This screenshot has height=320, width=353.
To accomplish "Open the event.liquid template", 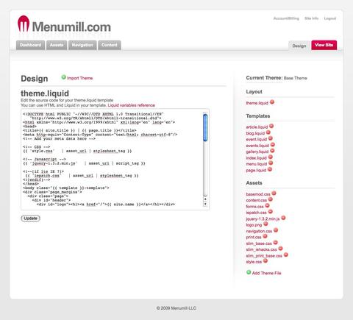I will [x=256, y=139].
